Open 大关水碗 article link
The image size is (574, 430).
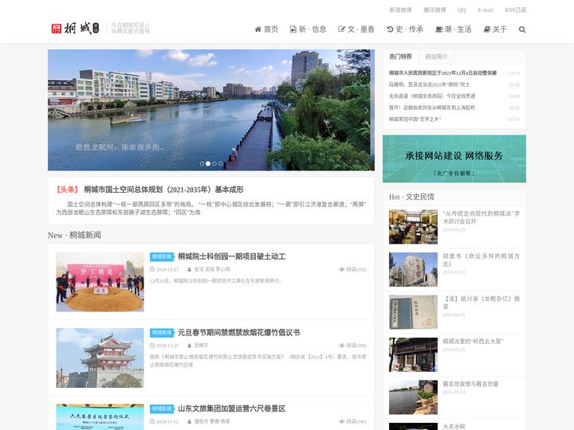point(454,426)
